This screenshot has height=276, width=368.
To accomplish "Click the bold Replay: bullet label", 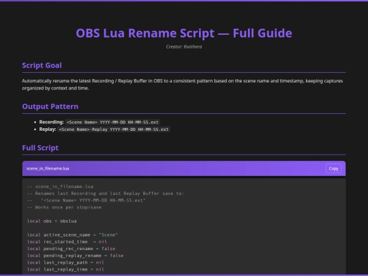I will tap(48, 129).
